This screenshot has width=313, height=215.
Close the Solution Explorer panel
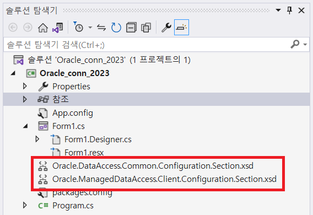[x=301, y=10]
